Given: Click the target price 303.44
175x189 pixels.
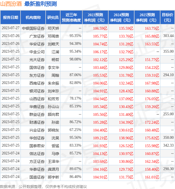Looking at the screenshot, I should tap(168, 36).
